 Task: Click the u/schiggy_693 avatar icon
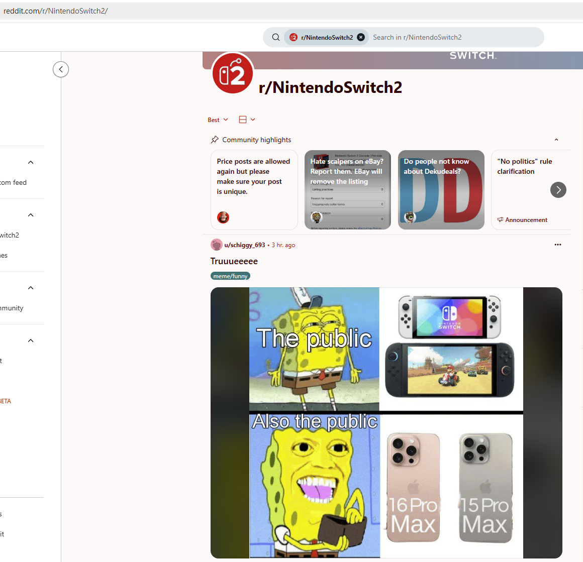(217, 245)
